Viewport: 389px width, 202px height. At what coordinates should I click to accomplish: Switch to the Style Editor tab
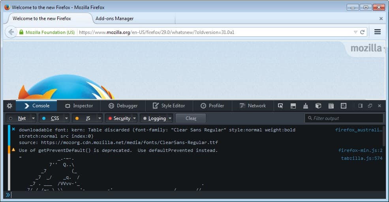(169, 106)
